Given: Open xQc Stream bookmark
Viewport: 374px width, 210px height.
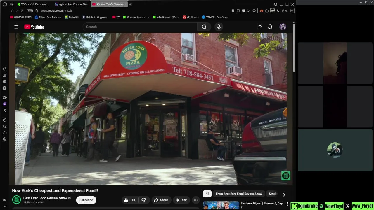Looking at the screenshot, I should (166, 17).
